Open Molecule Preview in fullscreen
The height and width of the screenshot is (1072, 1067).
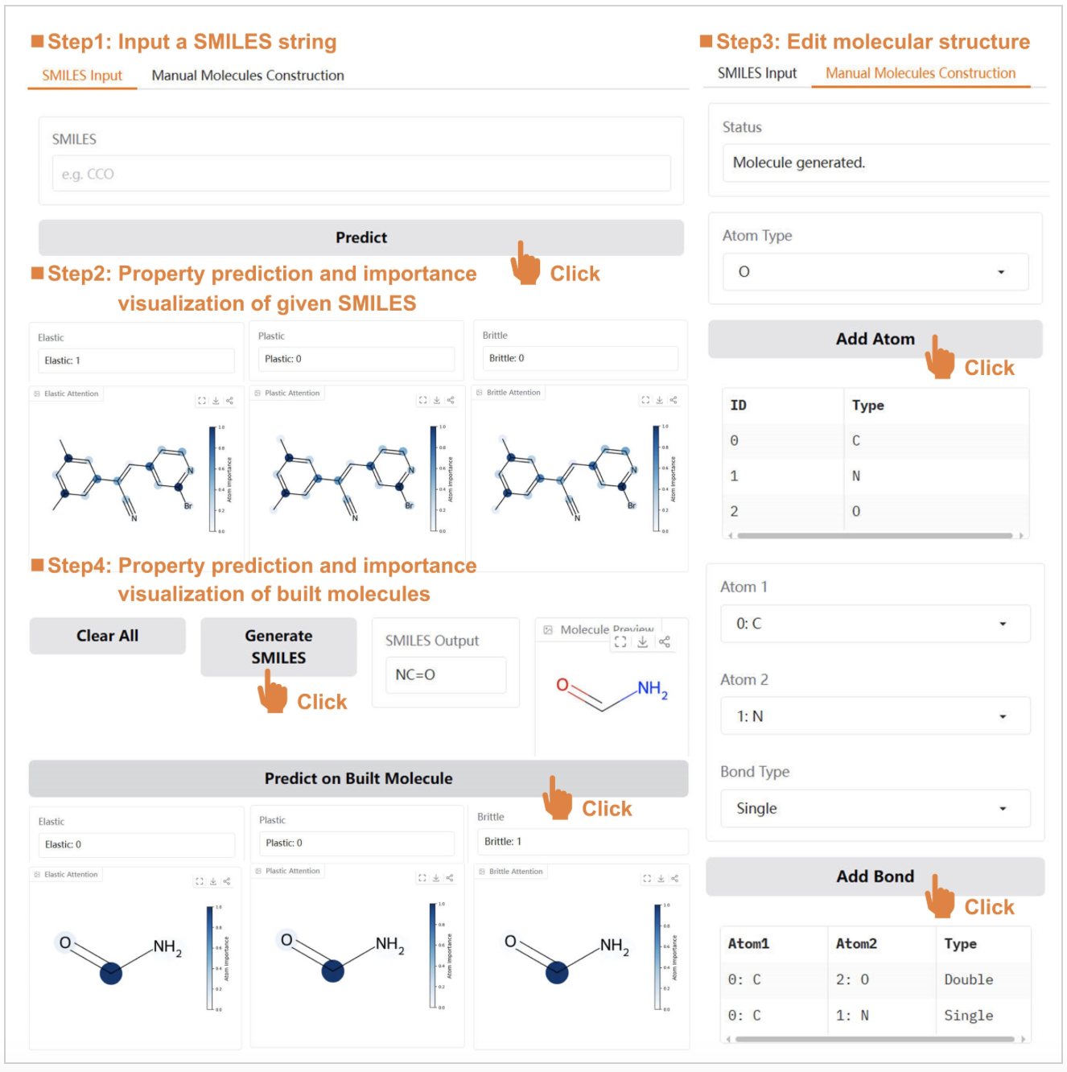[x=620, y=642]
